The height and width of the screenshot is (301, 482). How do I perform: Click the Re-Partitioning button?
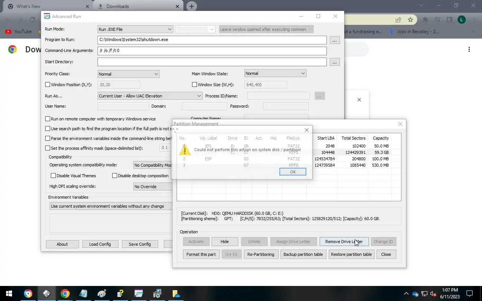[x=261, y=254]
